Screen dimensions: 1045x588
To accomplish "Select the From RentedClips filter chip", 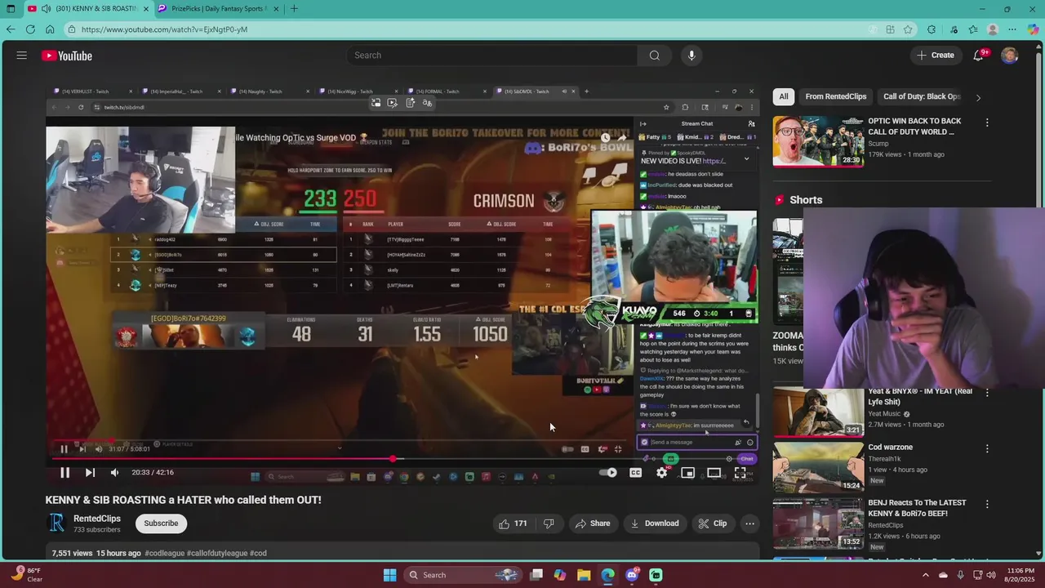I will tap(835, 96).
